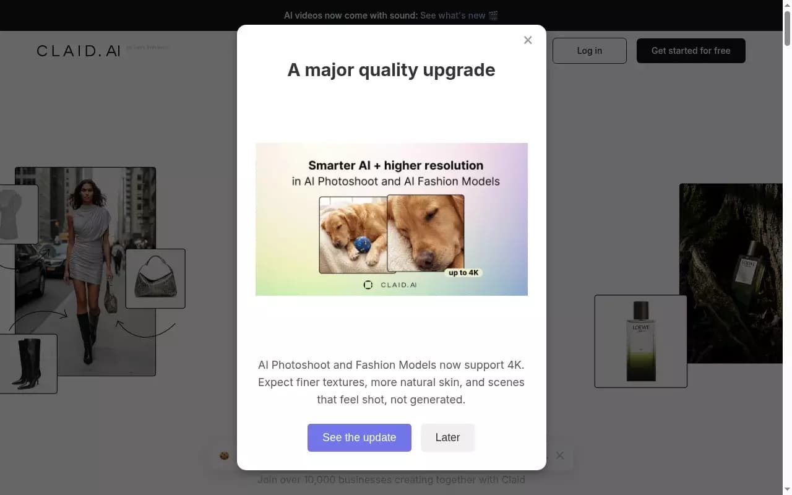Select the black boots product thumbnail
Viewport: 792px width, 495px height.
point(28,364)
